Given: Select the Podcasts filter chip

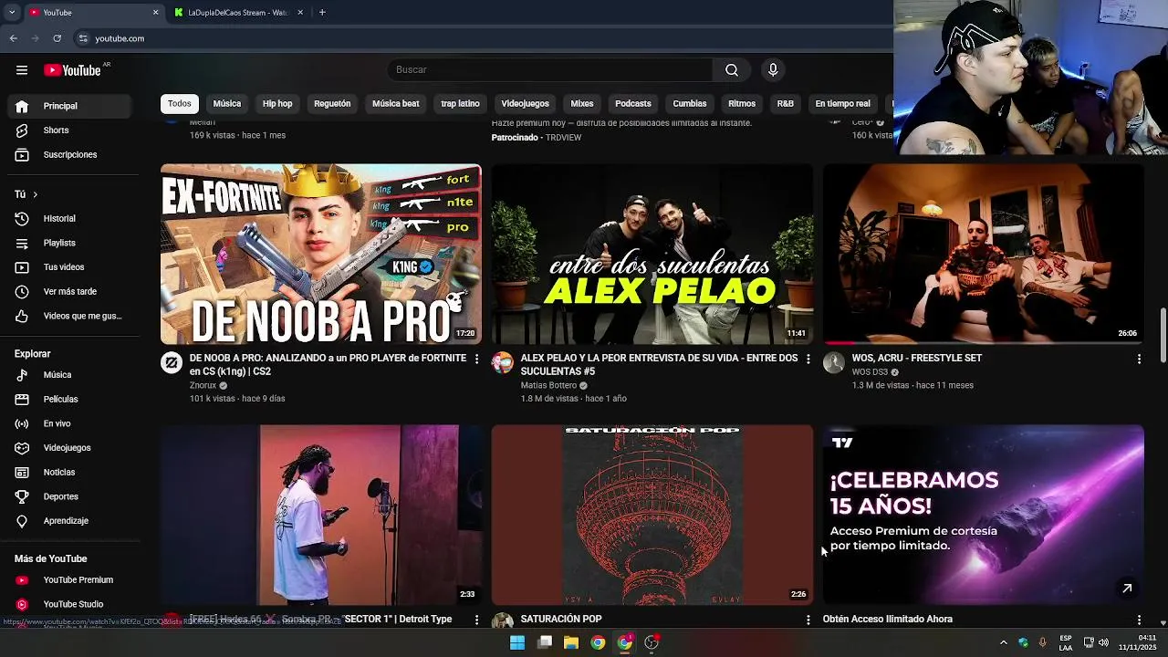Looking at the screenshot, I should coord(633,104).
